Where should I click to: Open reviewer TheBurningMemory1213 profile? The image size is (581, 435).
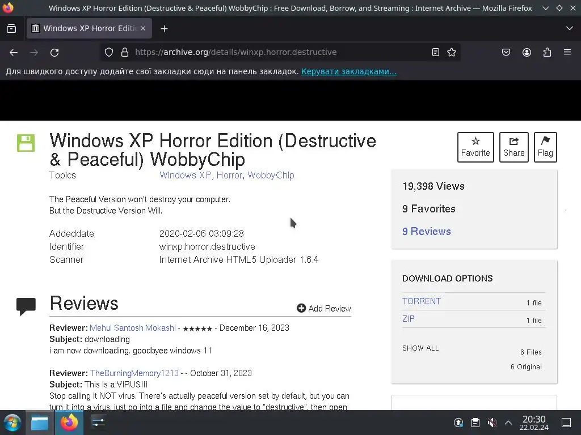point(134,373)
